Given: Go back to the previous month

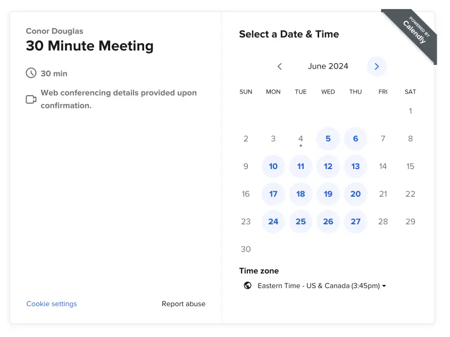Looking at the screenshot, I should (x=280, y=66).
